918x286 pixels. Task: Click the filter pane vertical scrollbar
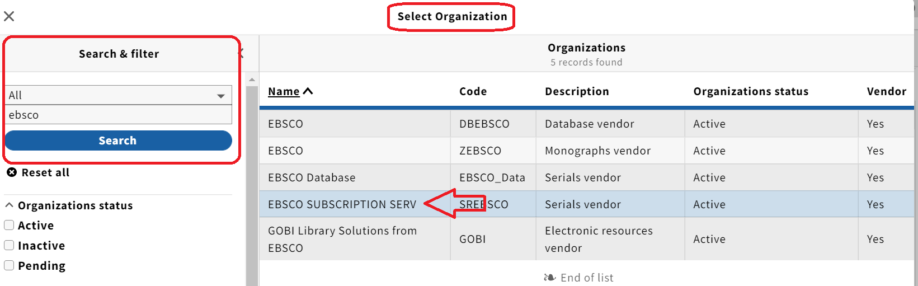click(x=252, y=186)
